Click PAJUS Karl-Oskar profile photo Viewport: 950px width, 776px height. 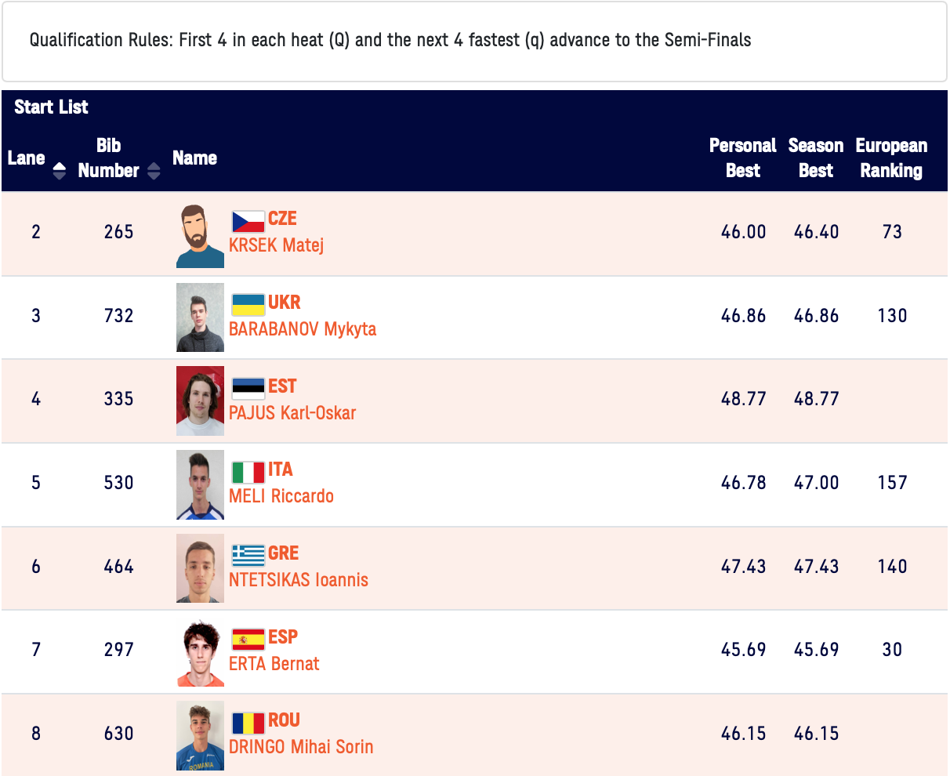click(x=200, y=401)
